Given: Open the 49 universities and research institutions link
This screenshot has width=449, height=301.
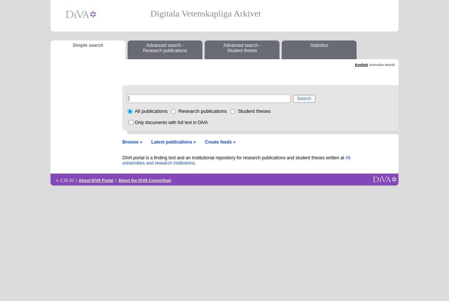Looking at the screenshot, I should click(159, 163).
